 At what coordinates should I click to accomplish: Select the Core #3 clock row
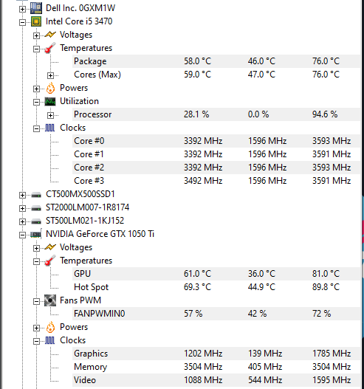tap(216, 181)
